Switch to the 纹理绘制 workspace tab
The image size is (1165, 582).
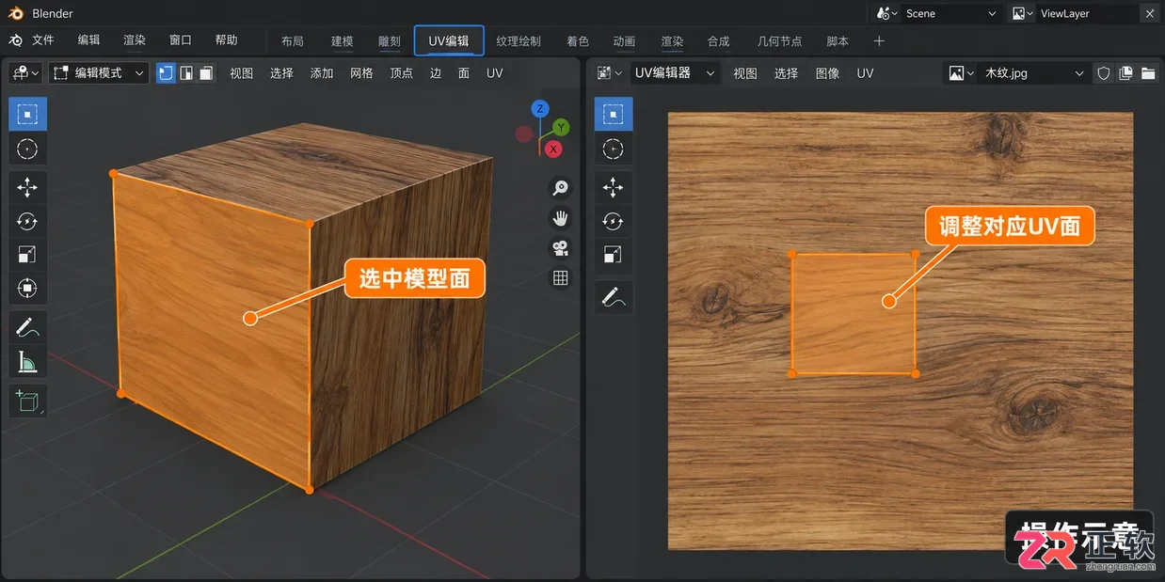519,41
